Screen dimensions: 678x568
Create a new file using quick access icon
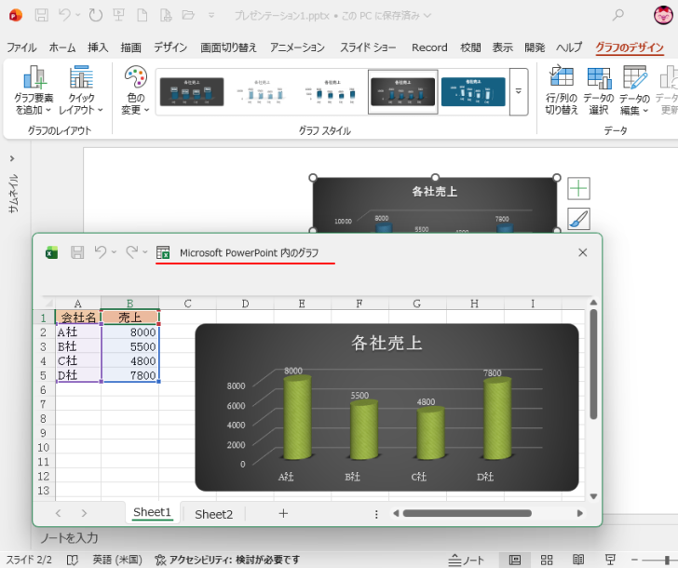click(142, 16)
